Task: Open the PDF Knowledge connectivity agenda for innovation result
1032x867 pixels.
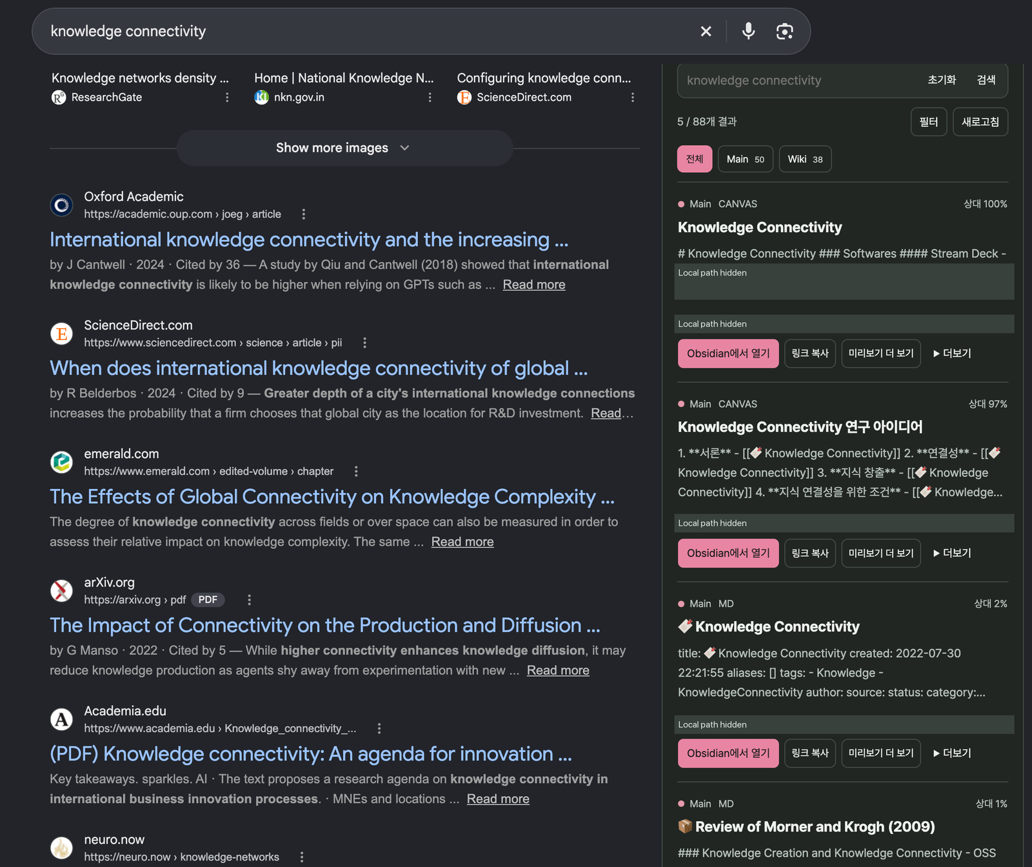Action: (311, 754)
